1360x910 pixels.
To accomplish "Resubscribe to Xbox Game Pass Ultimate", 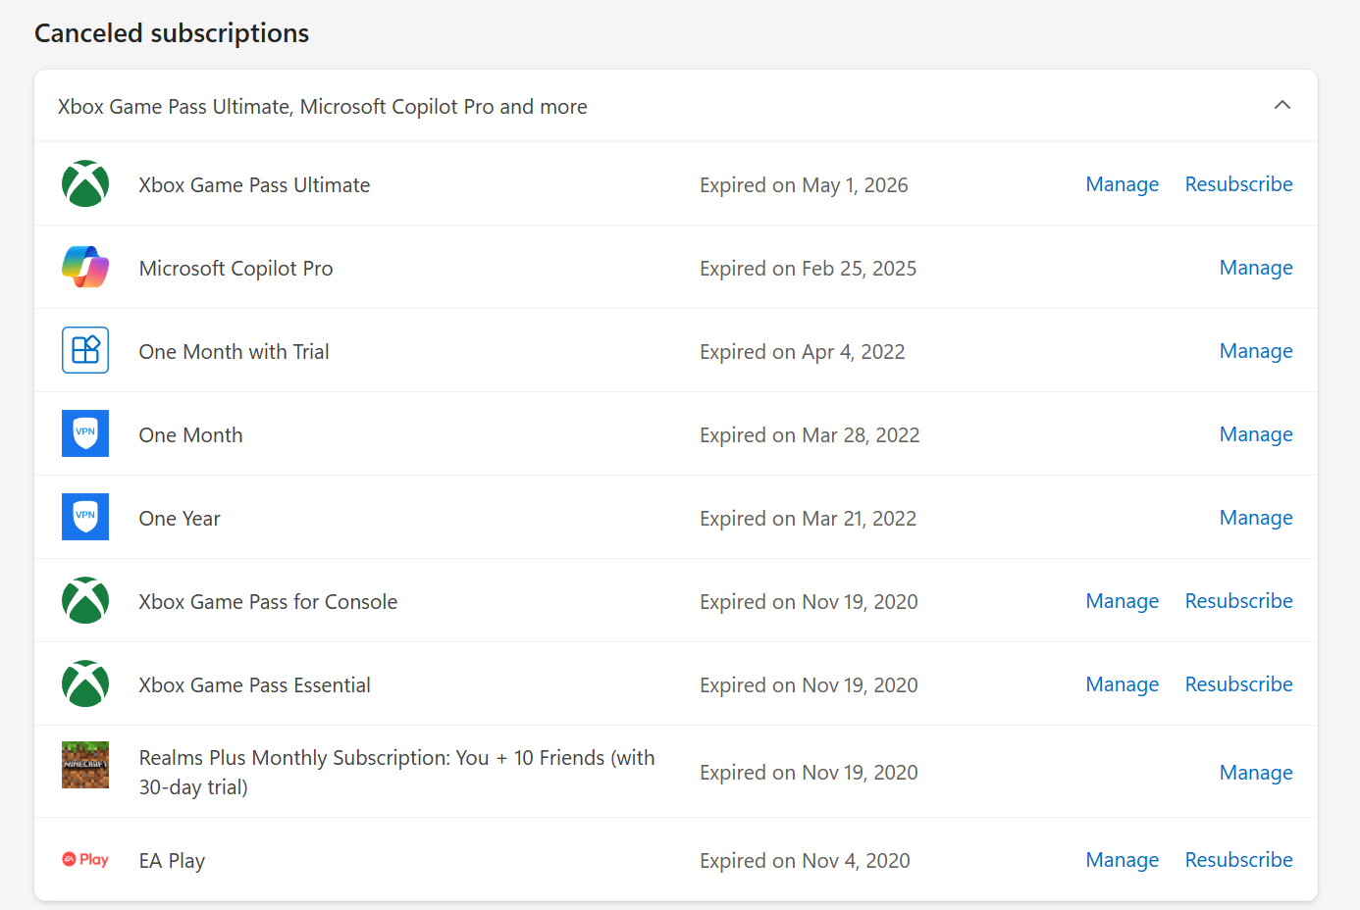I will (x=1238, y=184).
